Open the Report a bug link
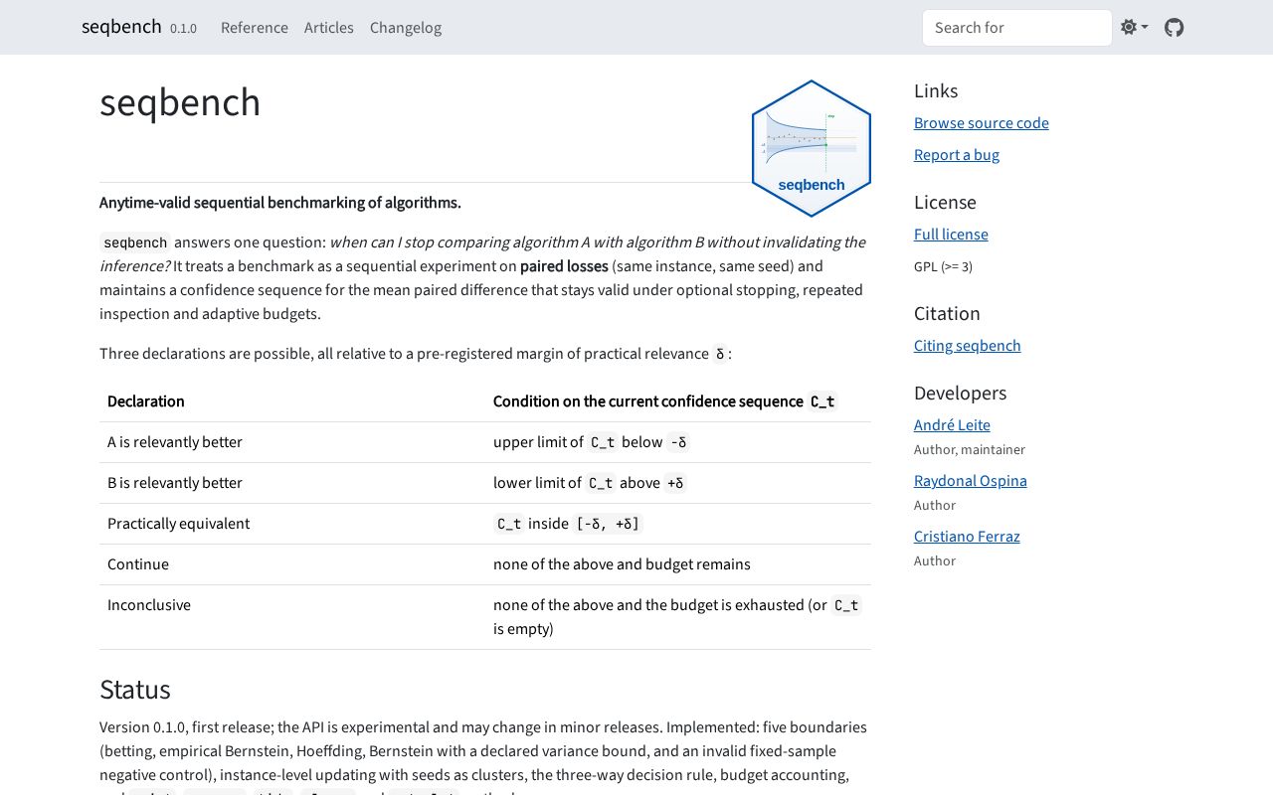 pyautogui.click(x=957, y=155)
